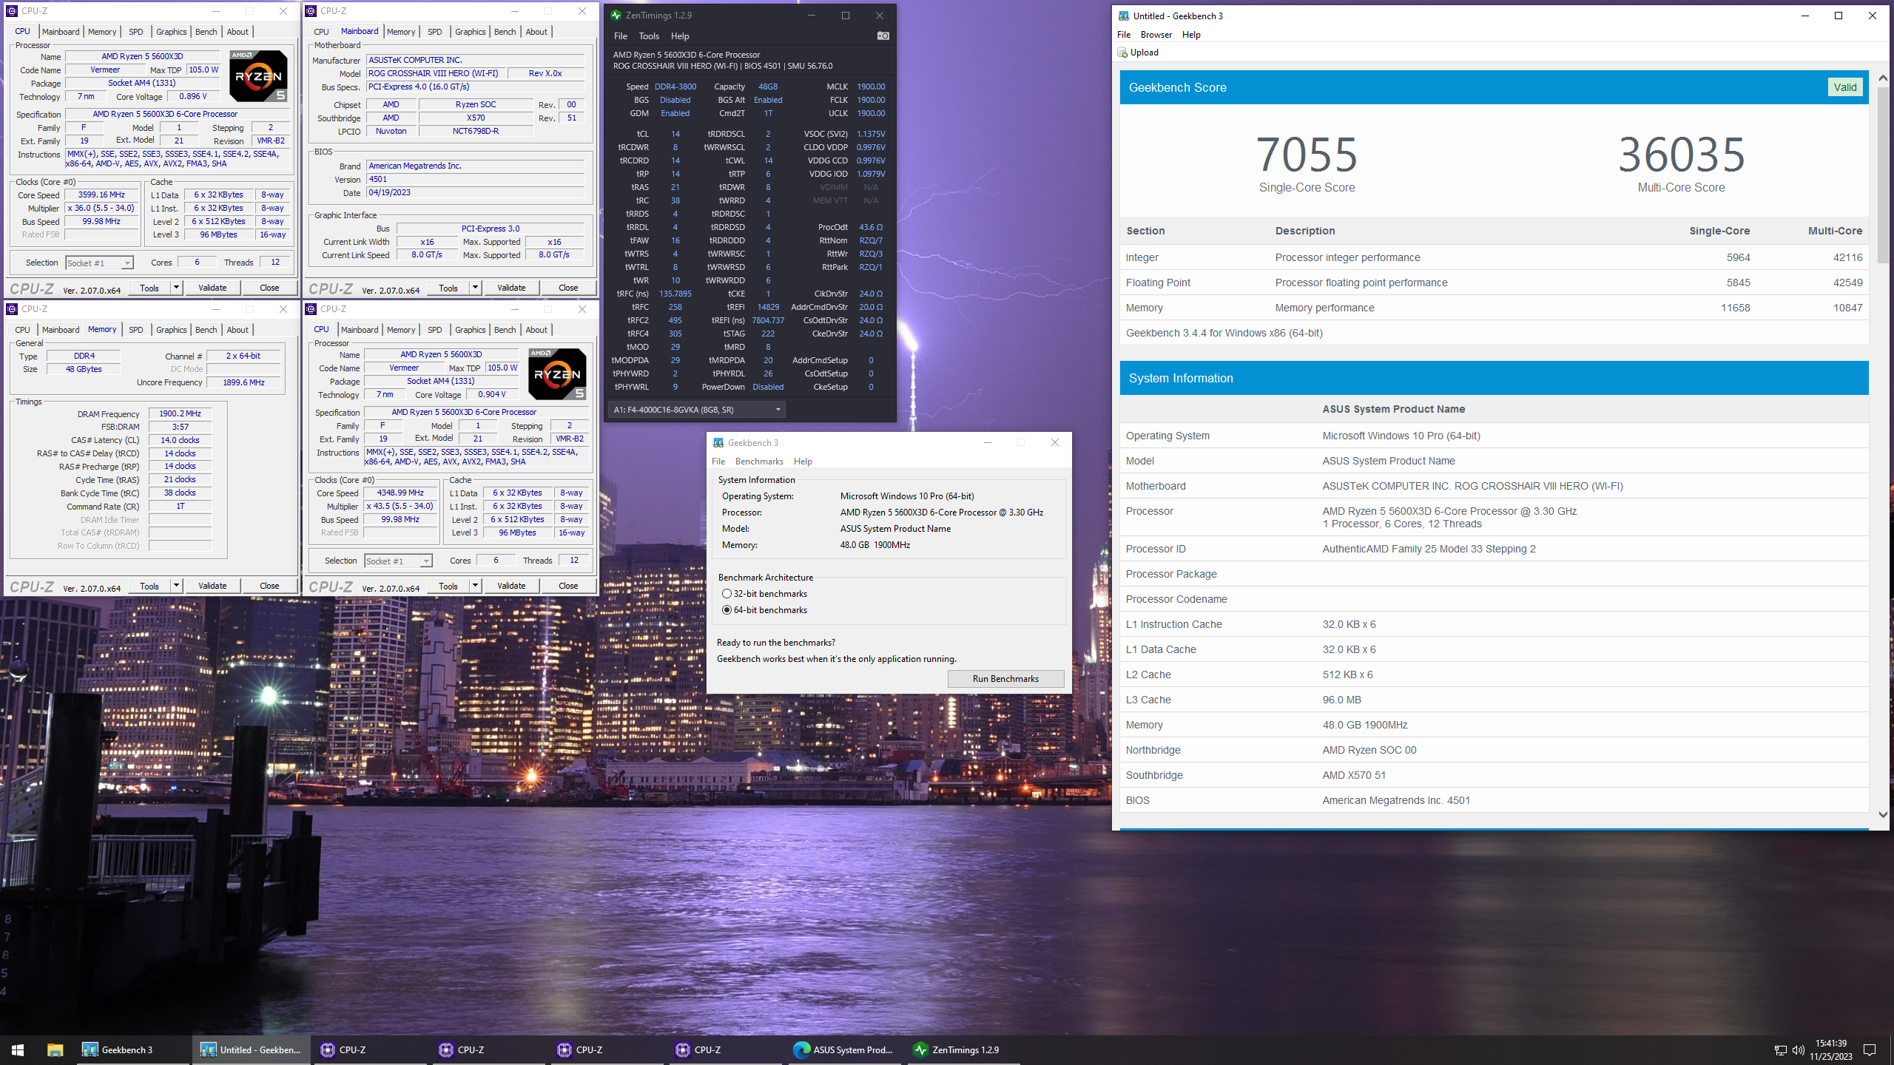This screenshot has width=1894, height=1065.
Task: Open ZenTimings Tools menu
Action: click(x=649, y=35)
